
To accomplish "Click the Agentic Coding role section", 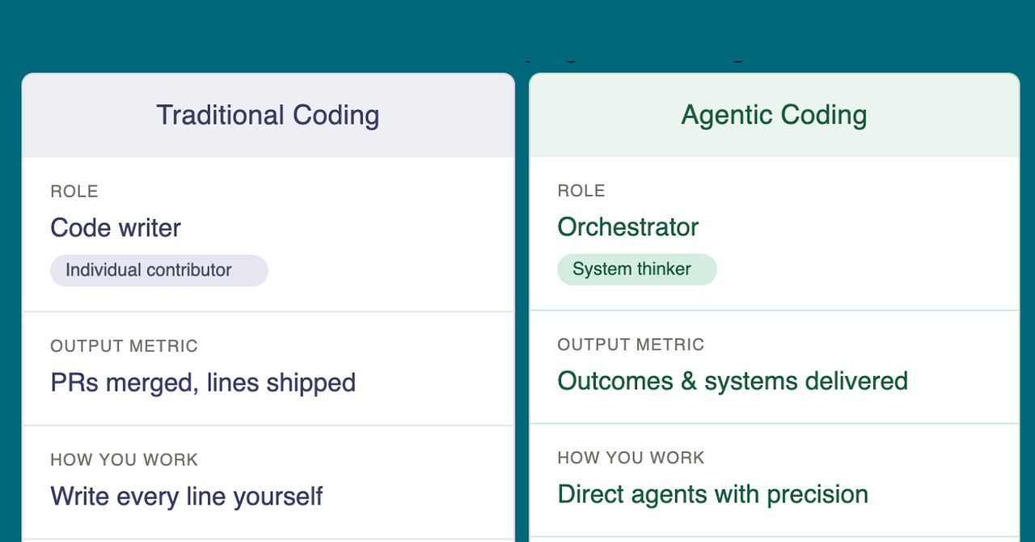I will [775, 234].
